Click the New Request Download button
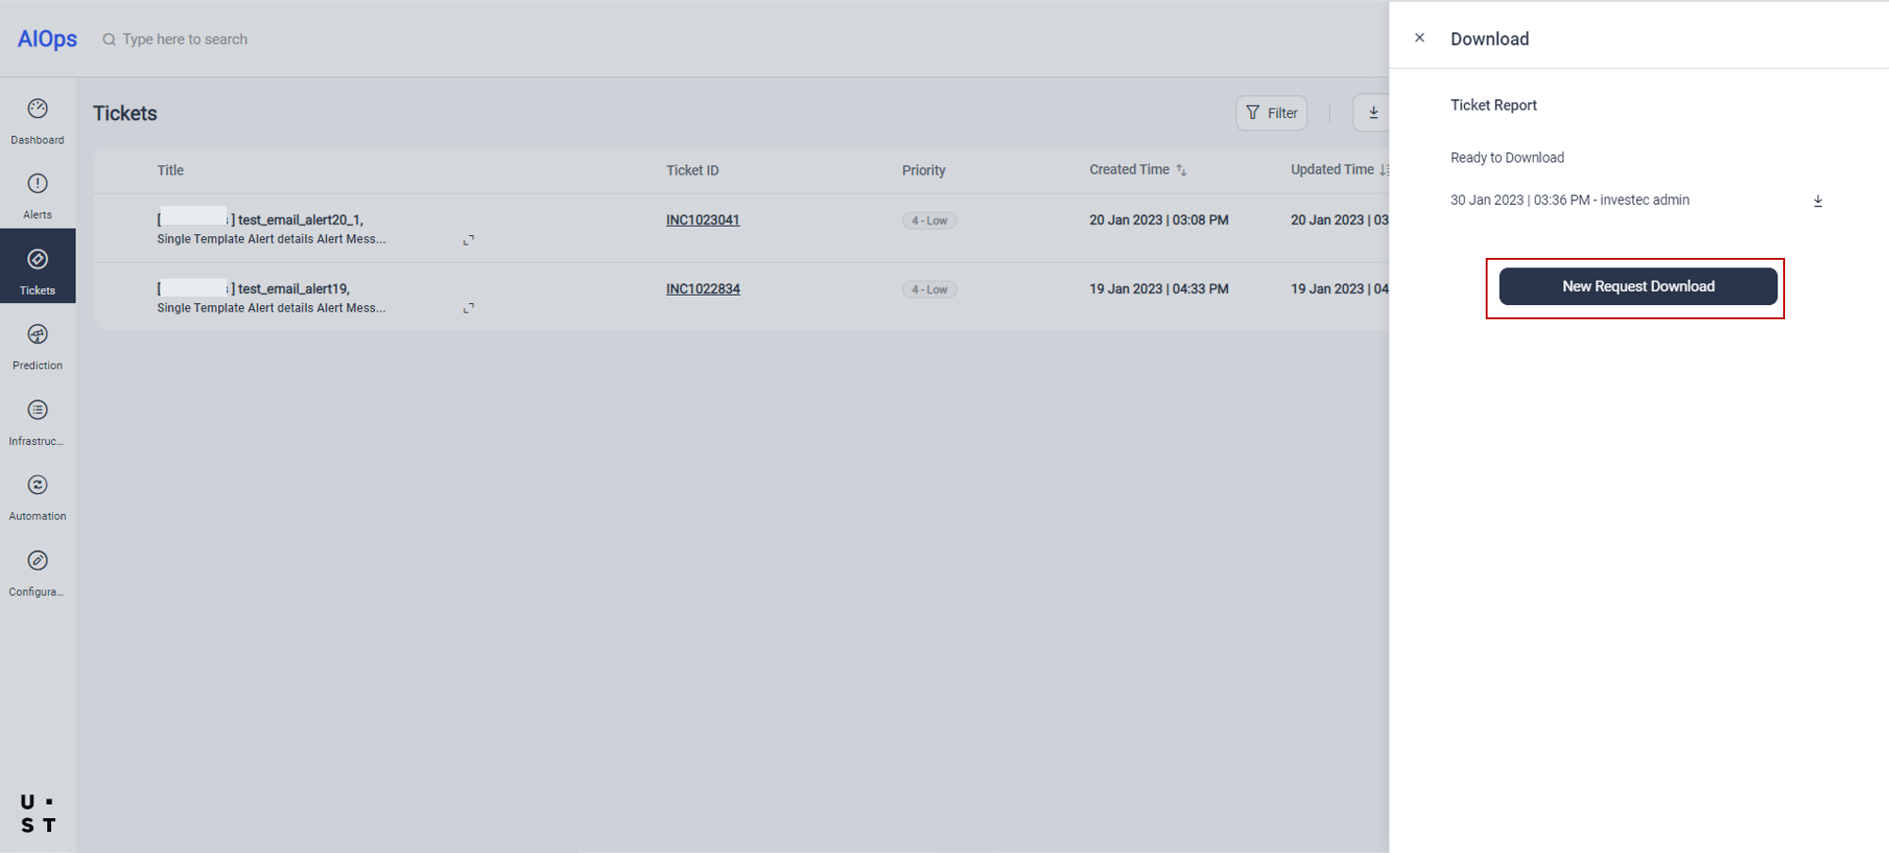This screenshot has width=1889, height=853. tap(1638, 286)
